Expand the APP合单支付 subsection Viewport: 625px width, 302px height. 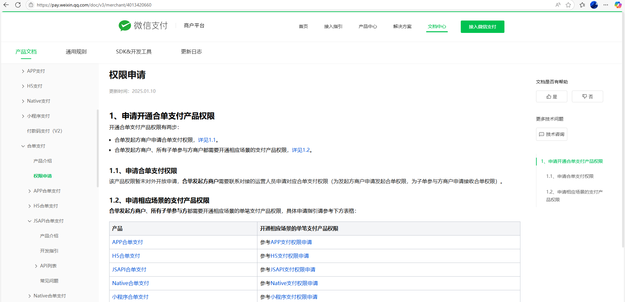tap(29, 191)
